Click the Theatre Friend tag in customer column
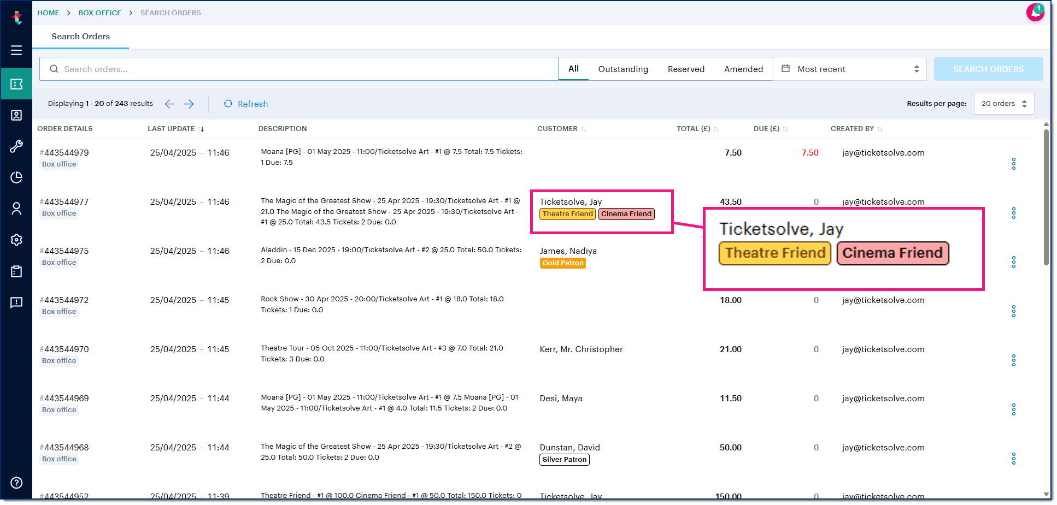The height and width of the screenshot is (505, 1057). [x=568, y=214]
